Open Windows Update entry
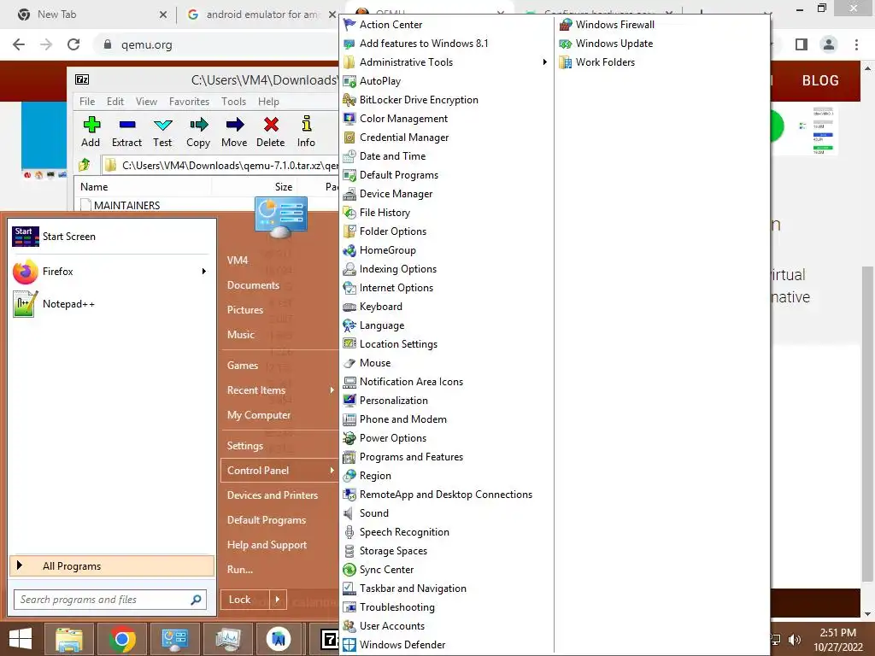Image resolution: width=875 pixels, height=656 pixels. coord(614,44)
